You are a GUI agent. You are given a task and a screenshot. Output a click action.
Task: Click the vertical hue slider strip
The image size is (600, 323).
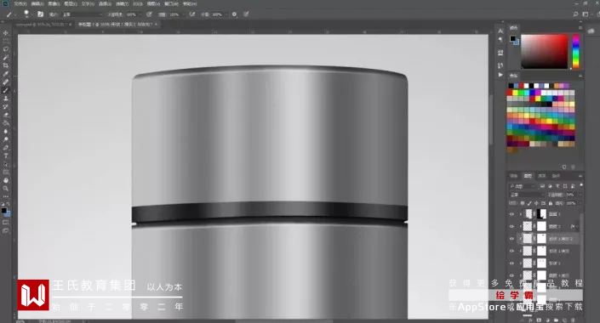575,52
